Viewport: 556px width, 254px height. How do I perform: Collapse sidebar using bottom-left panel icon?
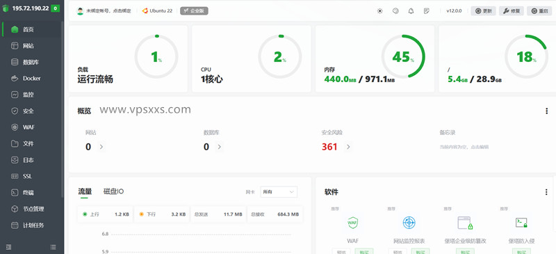click(8, 247)
